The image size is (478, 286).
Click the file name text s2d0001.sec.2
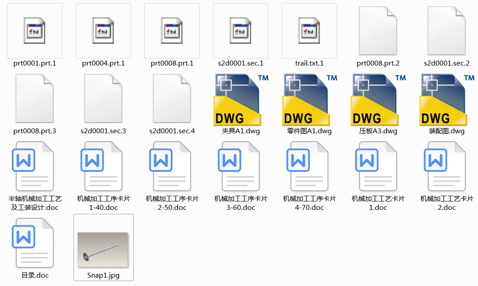(x=447, y=63)
